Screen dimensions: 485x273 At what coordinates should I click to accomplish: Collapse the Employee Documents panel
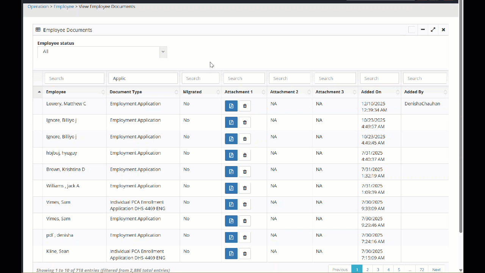tap(423, 30)
